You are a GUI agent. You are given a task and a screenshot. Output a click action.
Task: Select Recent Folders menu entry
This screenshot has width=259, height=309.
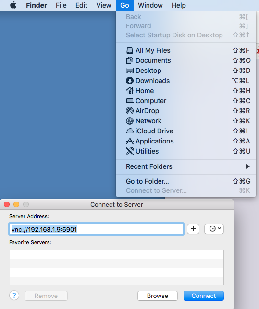click(186, 166)
